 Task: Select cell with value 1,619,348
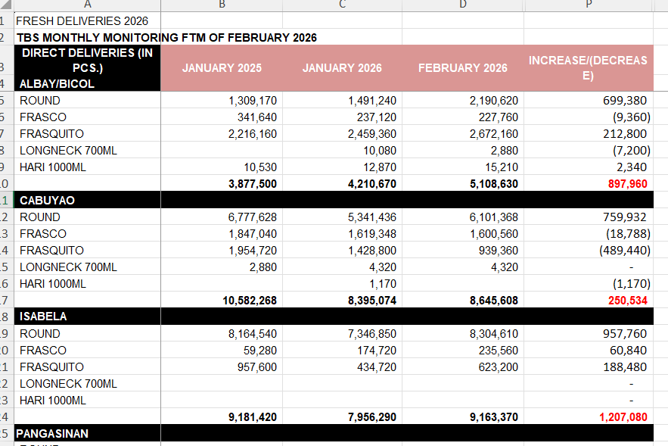coord(342,234)
